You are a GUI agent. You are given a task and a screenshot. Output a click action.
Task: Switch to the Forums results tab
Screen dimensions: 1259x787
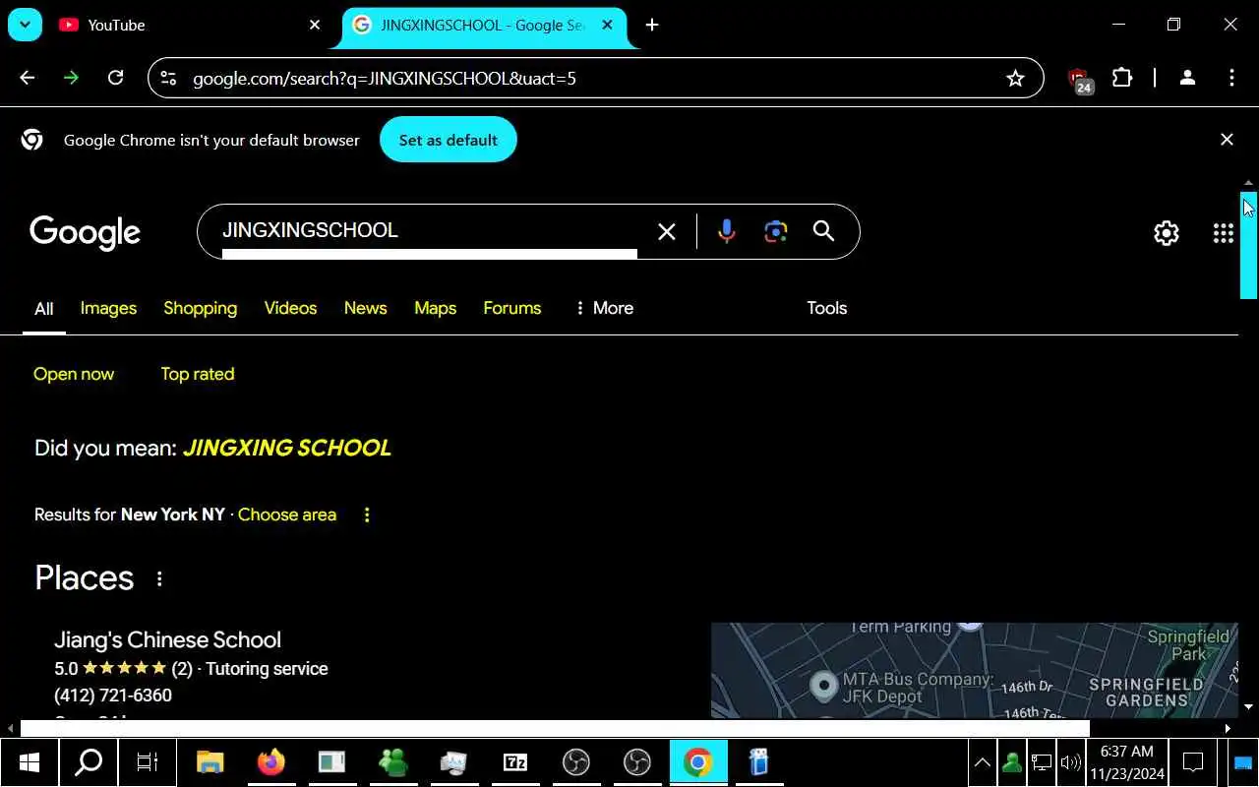tap(511, 308)
